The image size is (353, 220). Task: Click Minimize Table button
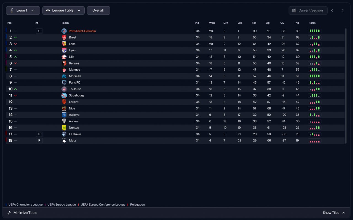(x=22, y=213)
